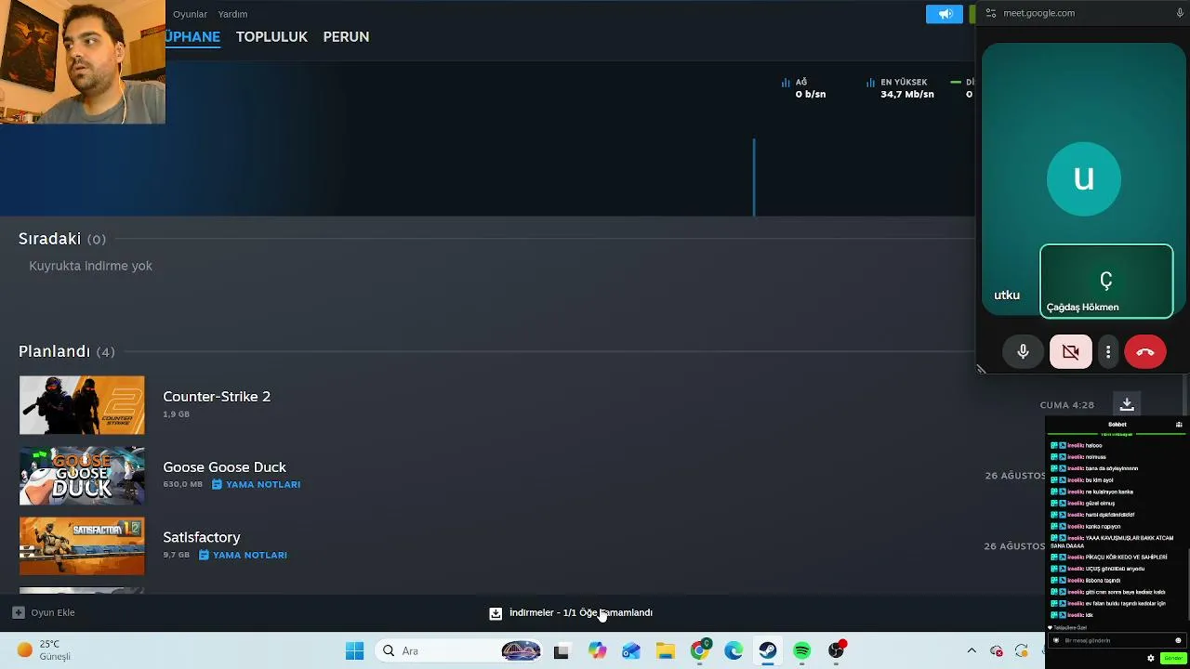View YAMA NOTLARI for Satisfactory

point(243,555)
